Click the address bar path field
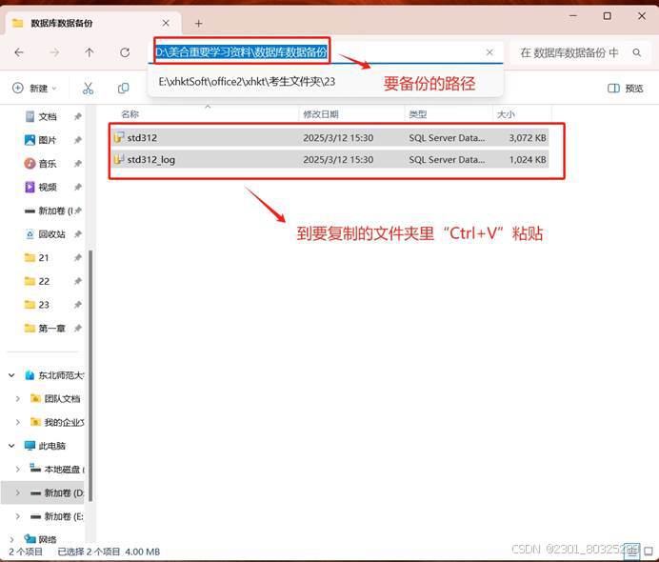The height and width of the screenshot is (562, 659). 326,52
